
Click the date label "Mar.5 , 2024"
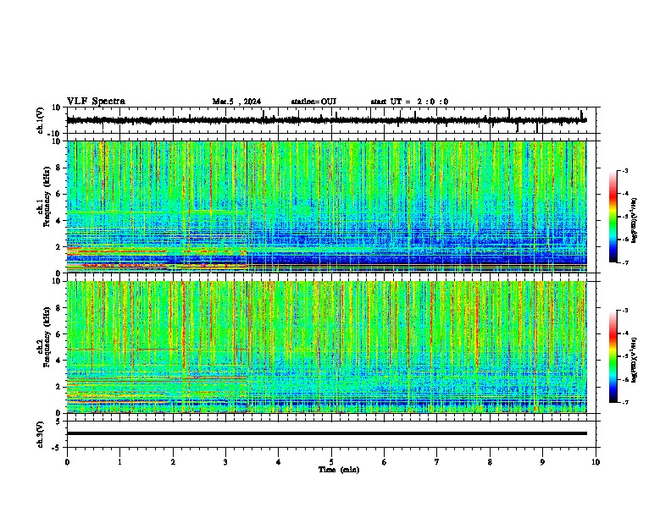tap(236, 102)
